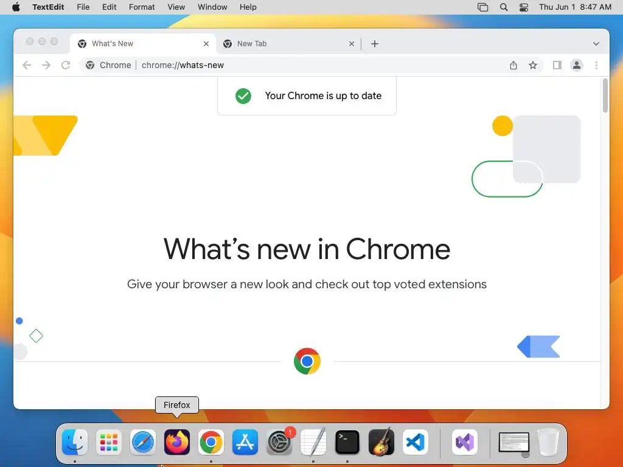
Task: Close the What's New tab
Action: click(206, 44)
